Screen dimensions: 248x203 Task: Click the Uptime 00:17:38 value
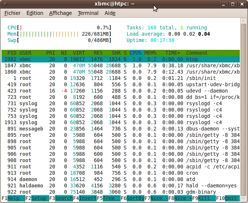click(x=162, y=40)
